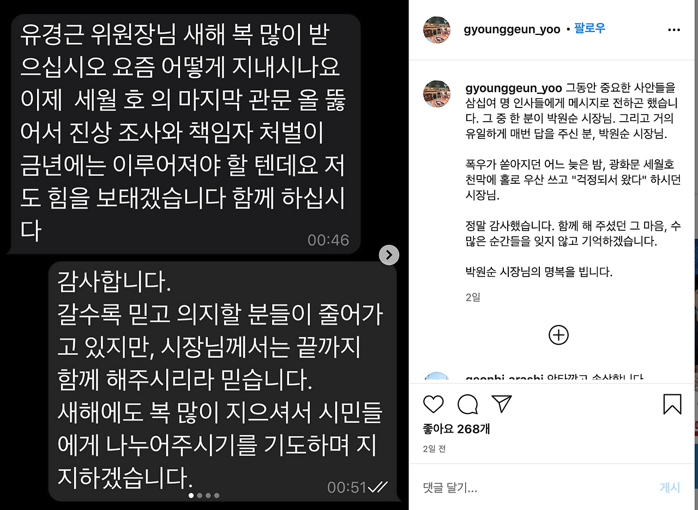Load more comments with plus circle

pos(558,335)
